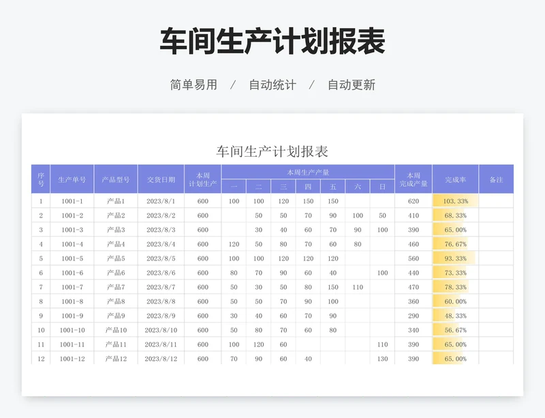
Task: Click the weekday header 五
Action: (333, 187)
